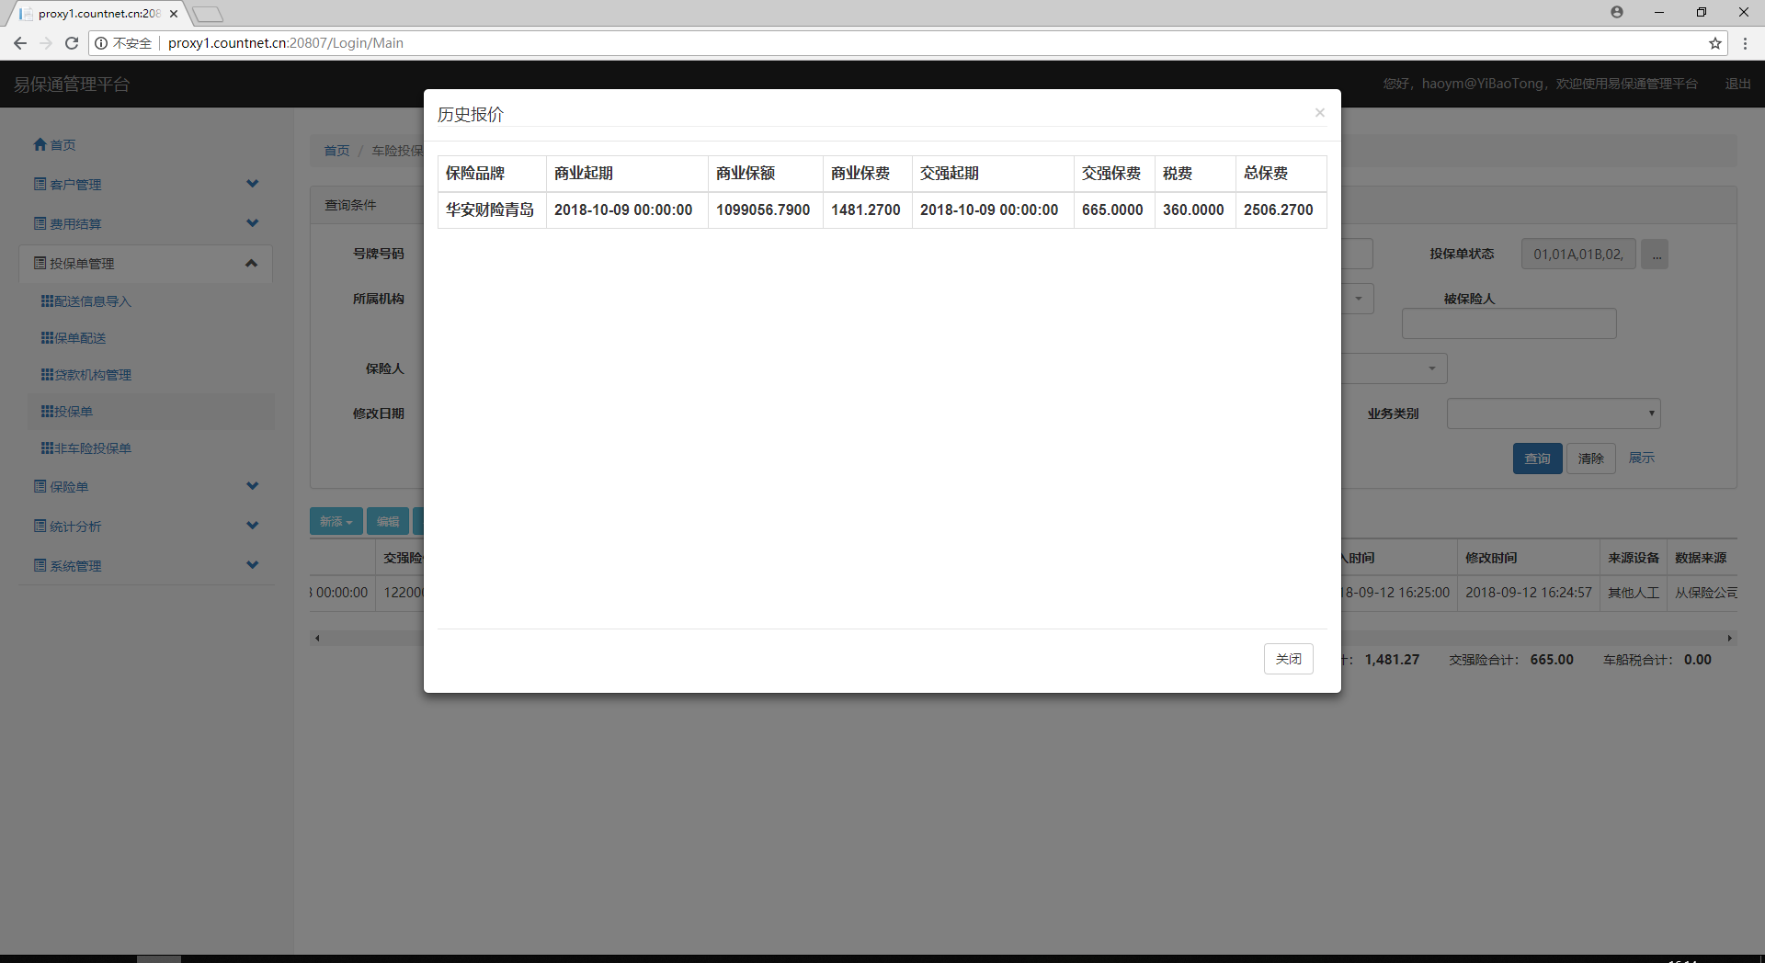Click the ... button next to 投保单状态
This screenshot has height=963, width=1765.
pos(1655,255)
